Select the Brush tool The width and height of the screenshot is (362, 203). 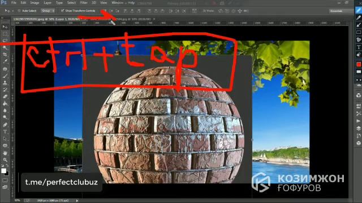pyautogui.click(x=5, y=76)
